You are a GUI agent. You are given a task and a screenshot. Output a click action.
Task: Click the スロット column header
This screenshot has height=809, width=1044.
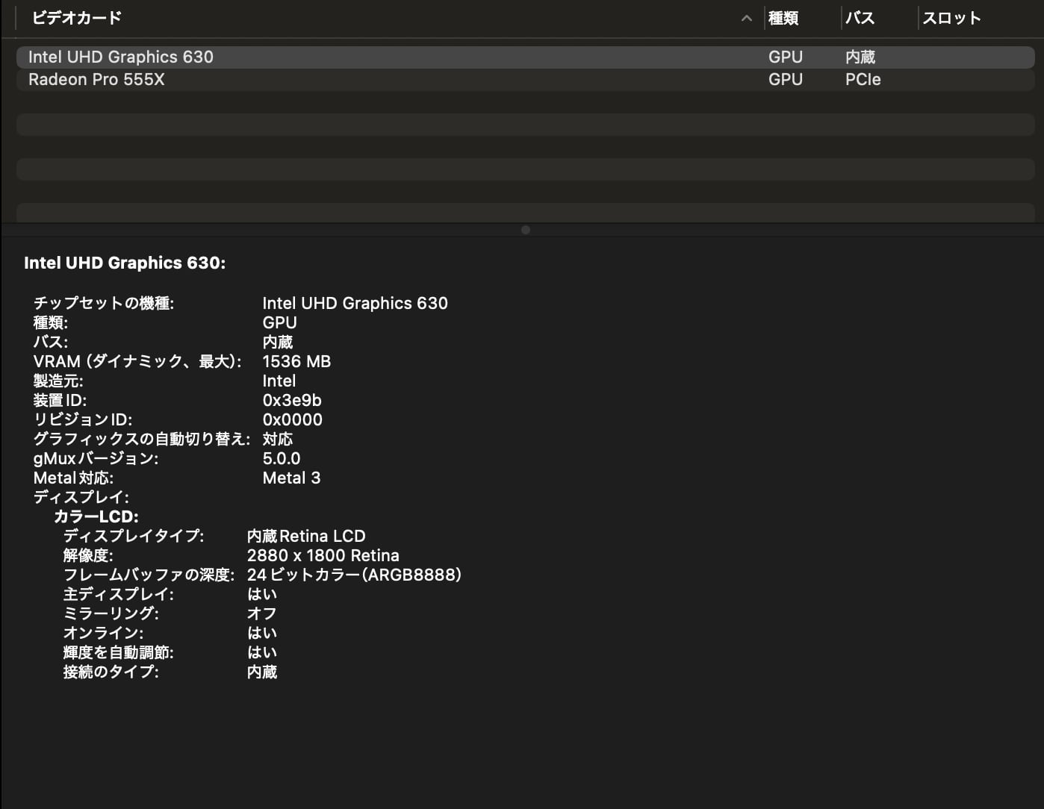point(951,18)
